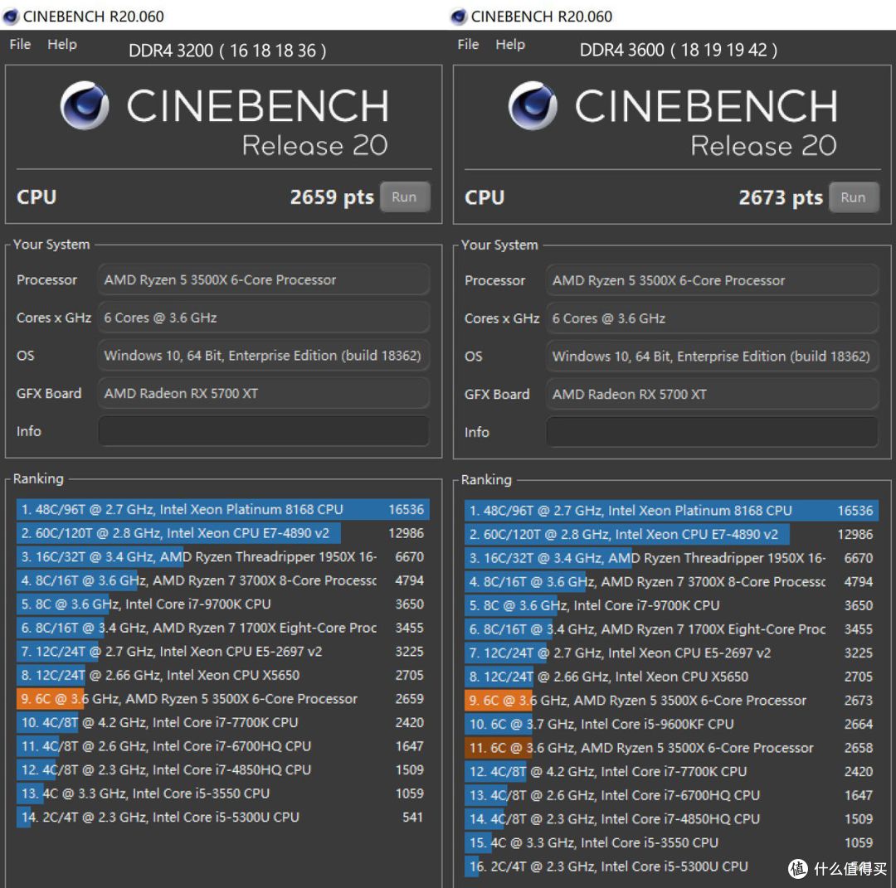The width and height of the screenshot is (896, 888).
Task: Click the GFX Board field in right window
Action: point(712,394)
